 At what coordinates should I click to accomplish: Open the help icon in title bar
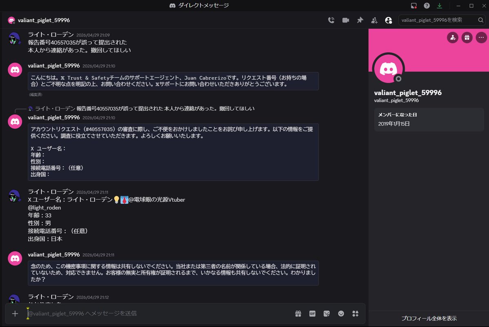tap(427, 6)
